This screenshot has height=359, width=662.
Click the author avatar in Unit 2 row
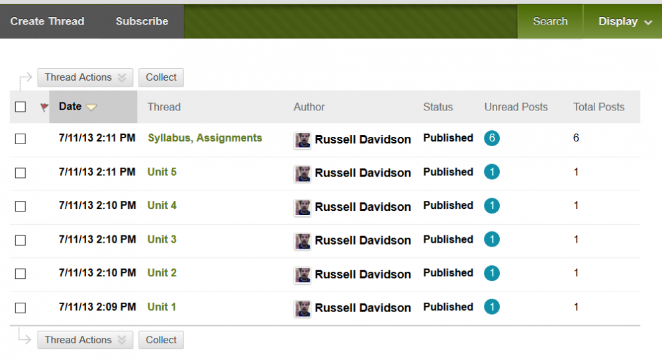pyautogui.click(x=303, y=274)
